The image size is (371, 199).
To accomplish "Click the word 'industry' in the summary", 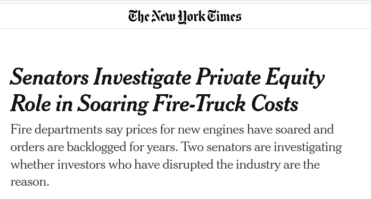I will (258, 165).
